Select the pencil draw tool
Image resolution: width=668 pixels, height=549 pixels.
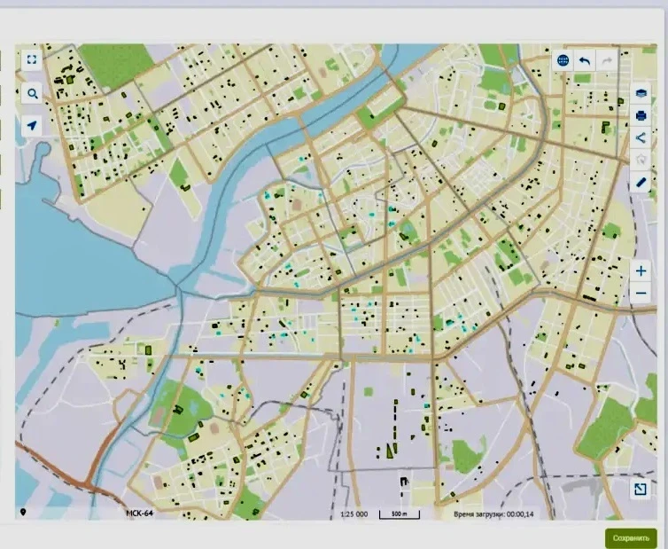[x=641, y=183]
